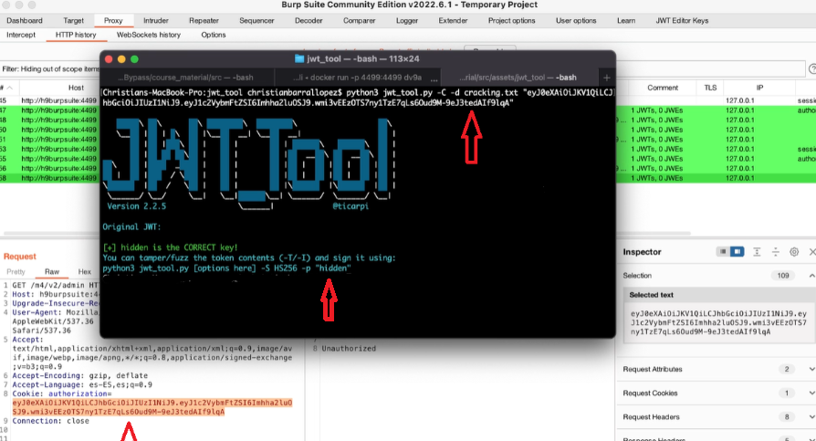Click the Accept-Encoding header line
This screenshot has height=441, width=816.
point(80,375)
